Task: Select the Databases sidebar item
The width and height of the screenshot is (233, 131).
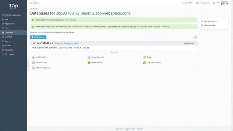Action: click(x=13, y=32)
